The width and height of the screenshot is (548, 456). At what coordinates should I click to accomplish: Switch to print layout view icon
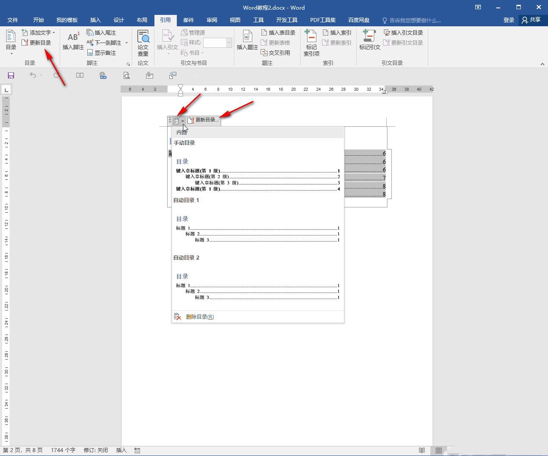pyautogui.click(x=439, y=450)
